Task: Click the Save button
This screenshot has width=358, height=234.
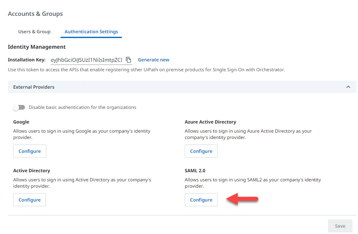Action: click(340, 226)
